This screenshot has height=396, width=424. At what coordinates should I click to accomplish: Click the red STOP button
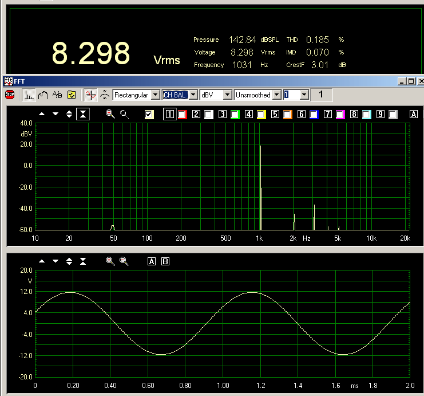(x=10, y=95)
